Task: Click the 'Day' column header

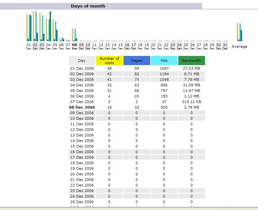Action: (x=82, y=61)
